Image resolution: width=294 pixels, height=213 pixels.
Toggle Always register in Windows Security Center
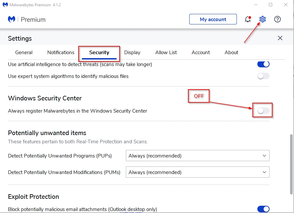tap(263, 111)
